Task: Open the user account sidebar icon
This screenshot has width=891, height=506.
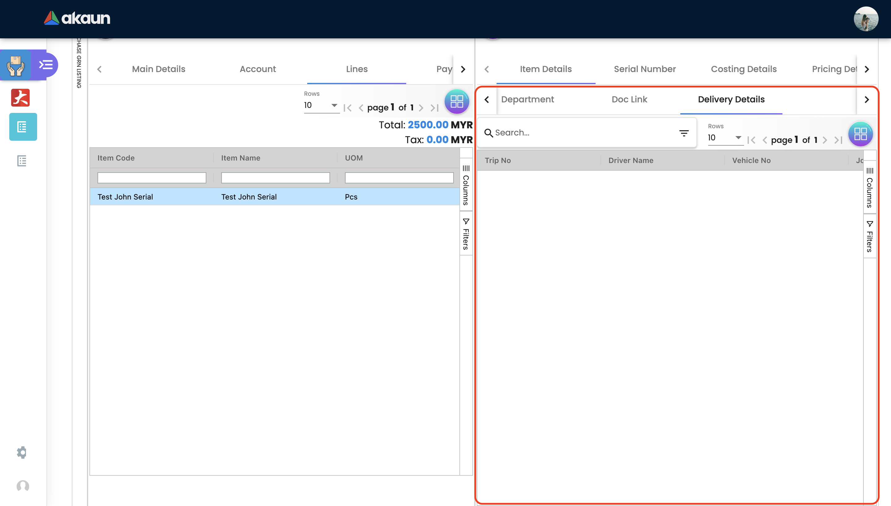Action: pyautogui.click(x=23, y=486)
